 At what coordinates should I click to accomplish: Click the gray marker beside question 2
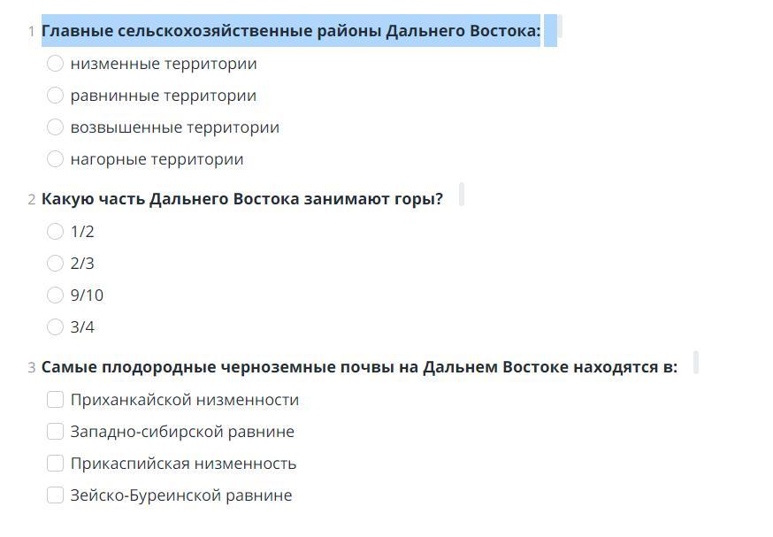(462, 195)
